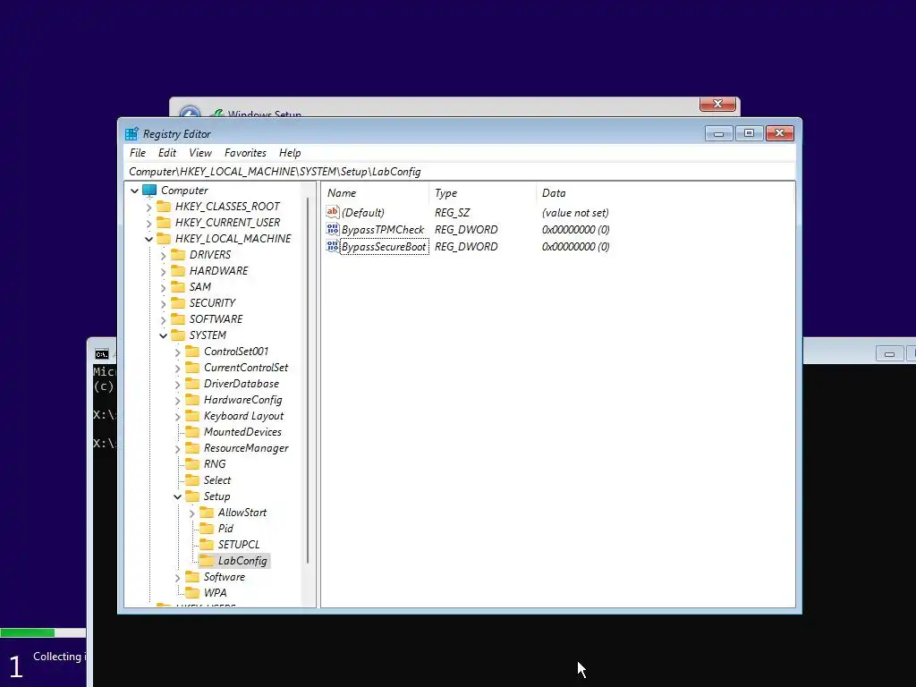Click the RNG folder icon

click(x=192, y=464)
